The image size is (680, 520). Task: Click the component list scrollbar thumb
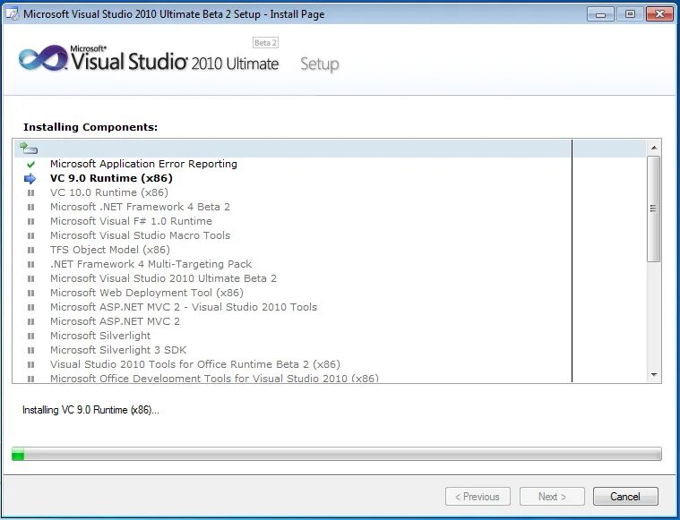click(x=653, y=209)
